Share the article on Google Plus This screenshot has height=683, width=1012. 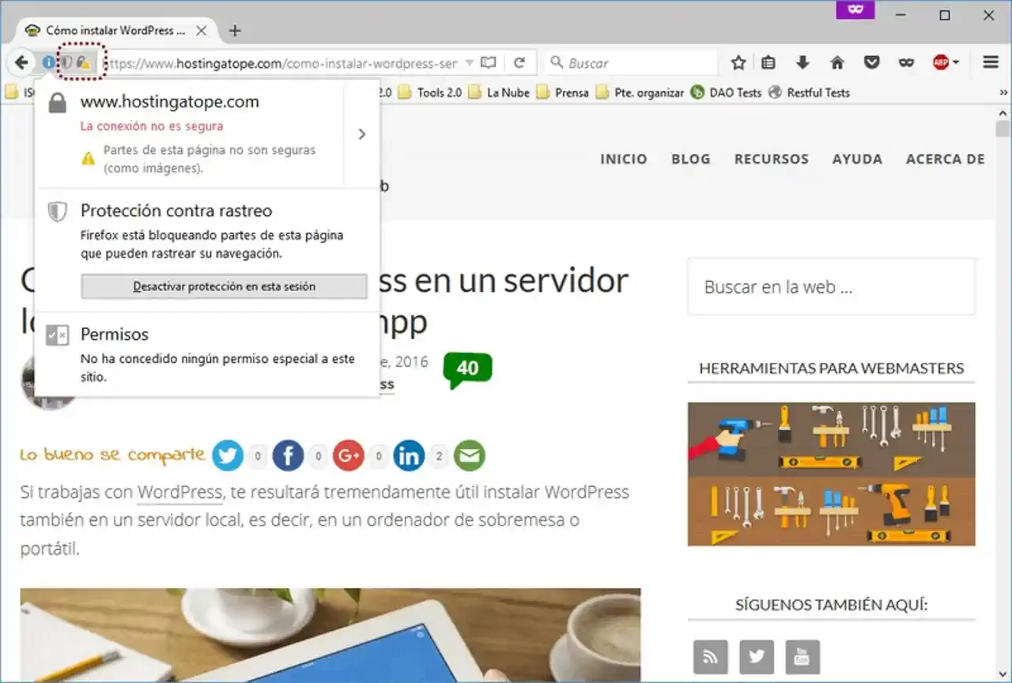click(x=349, y=455)
